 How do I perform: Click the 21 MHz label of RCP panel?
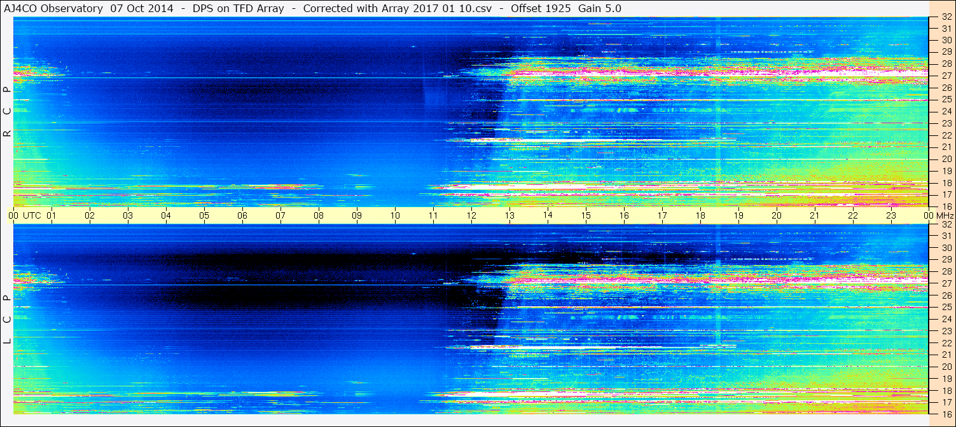tap(946, 147)
